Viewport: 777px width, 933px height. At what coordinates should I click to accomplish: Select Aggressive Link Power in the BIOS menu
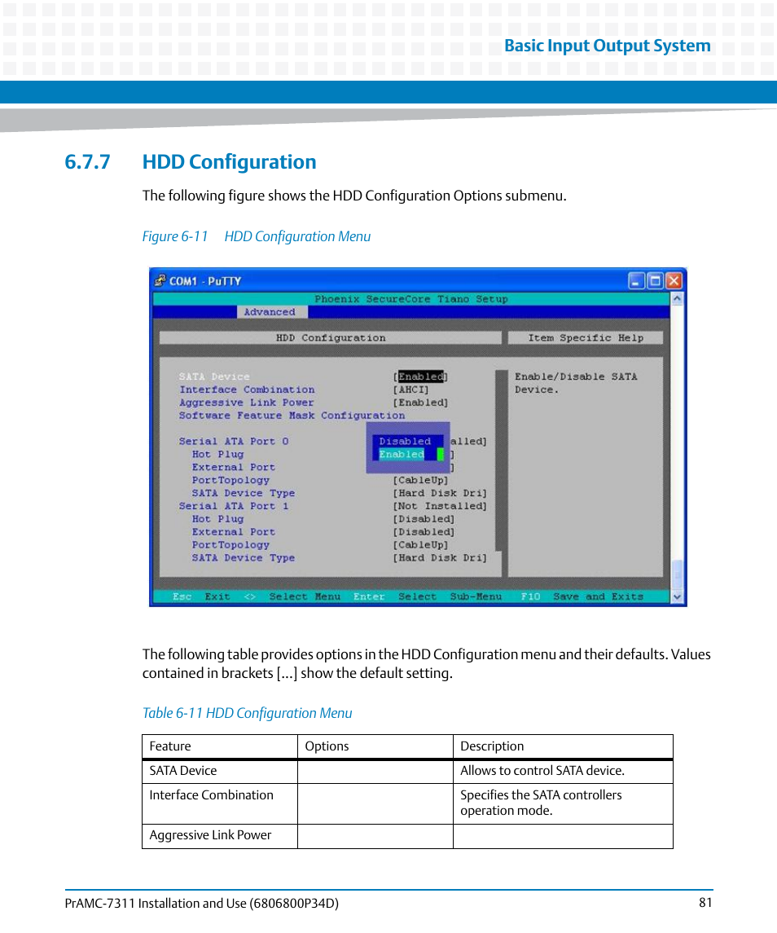point(246,403)
